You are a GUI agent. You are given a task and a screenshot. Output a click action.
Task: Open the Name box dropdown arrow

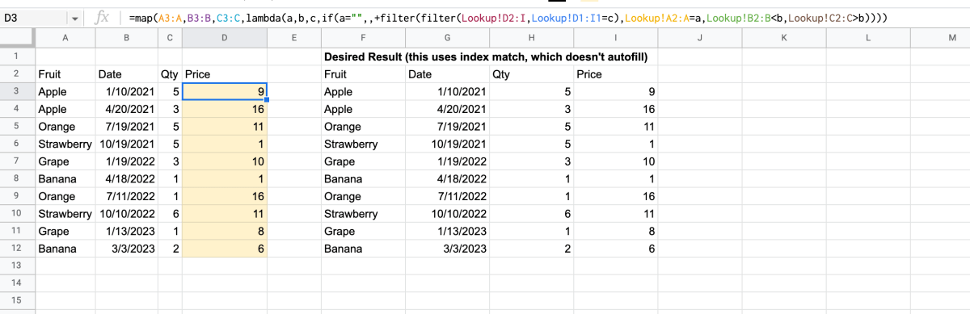(75, 18)
